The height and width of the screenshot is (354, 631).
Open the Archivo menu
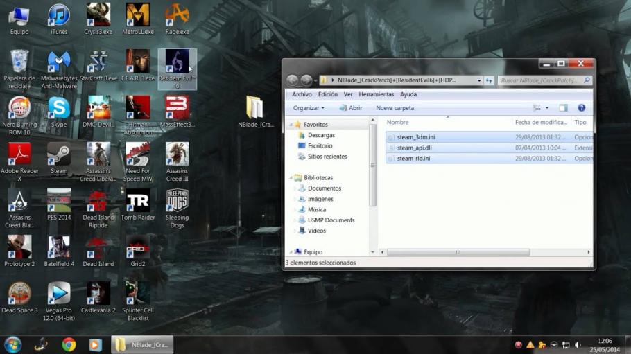click(302, 94)
